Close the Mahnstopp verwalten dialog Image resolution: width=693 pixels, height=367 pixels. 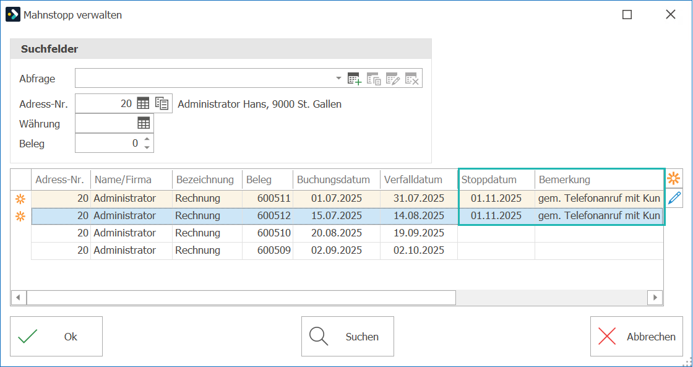point(671,15)
